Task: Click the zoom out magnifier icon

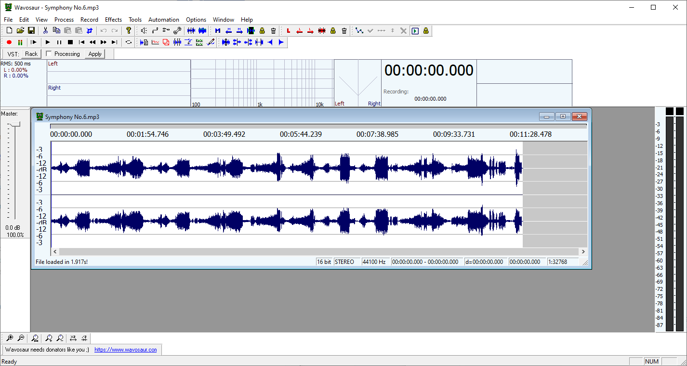Action: click(21, 338)
